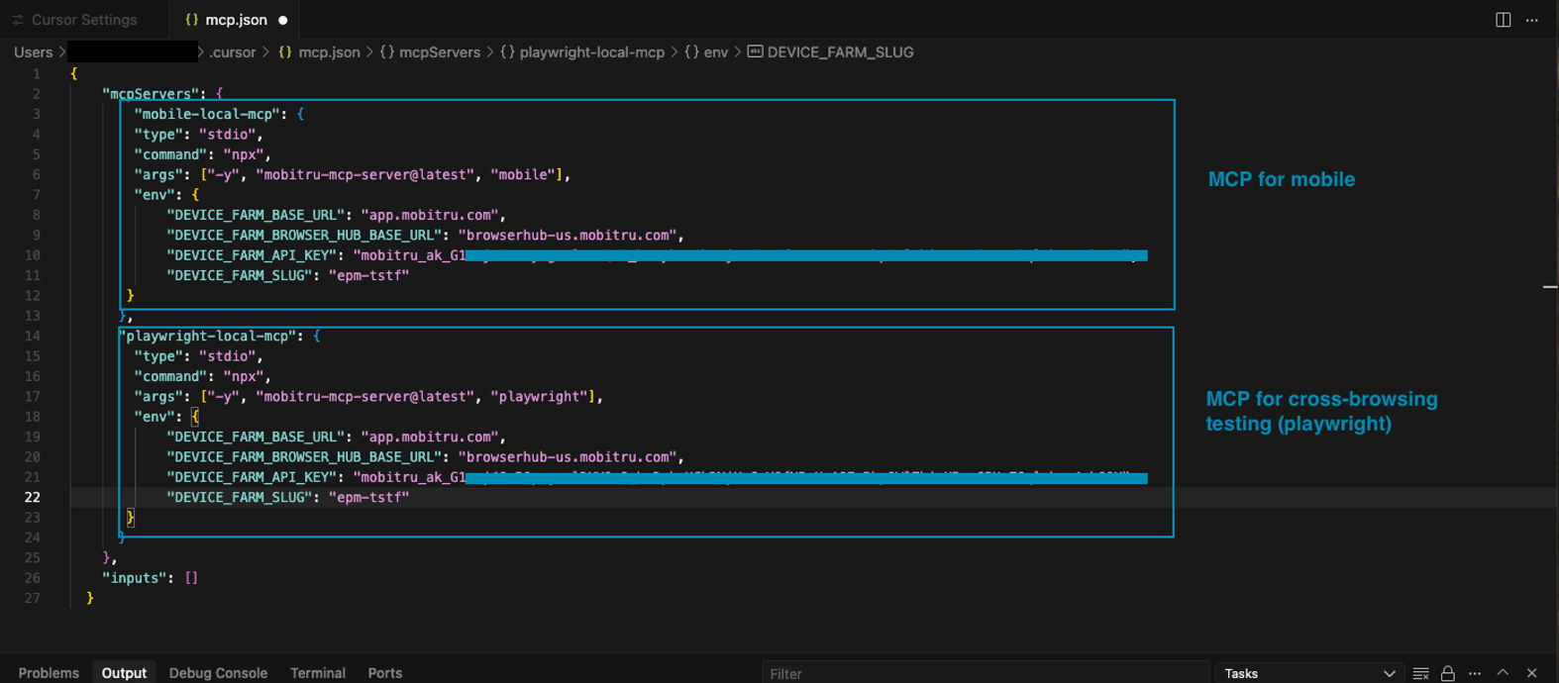The height and width of the screenshot is (683, 1559).
Task: Toggle output auto-scroll lock
Action: pos(1447,673)
